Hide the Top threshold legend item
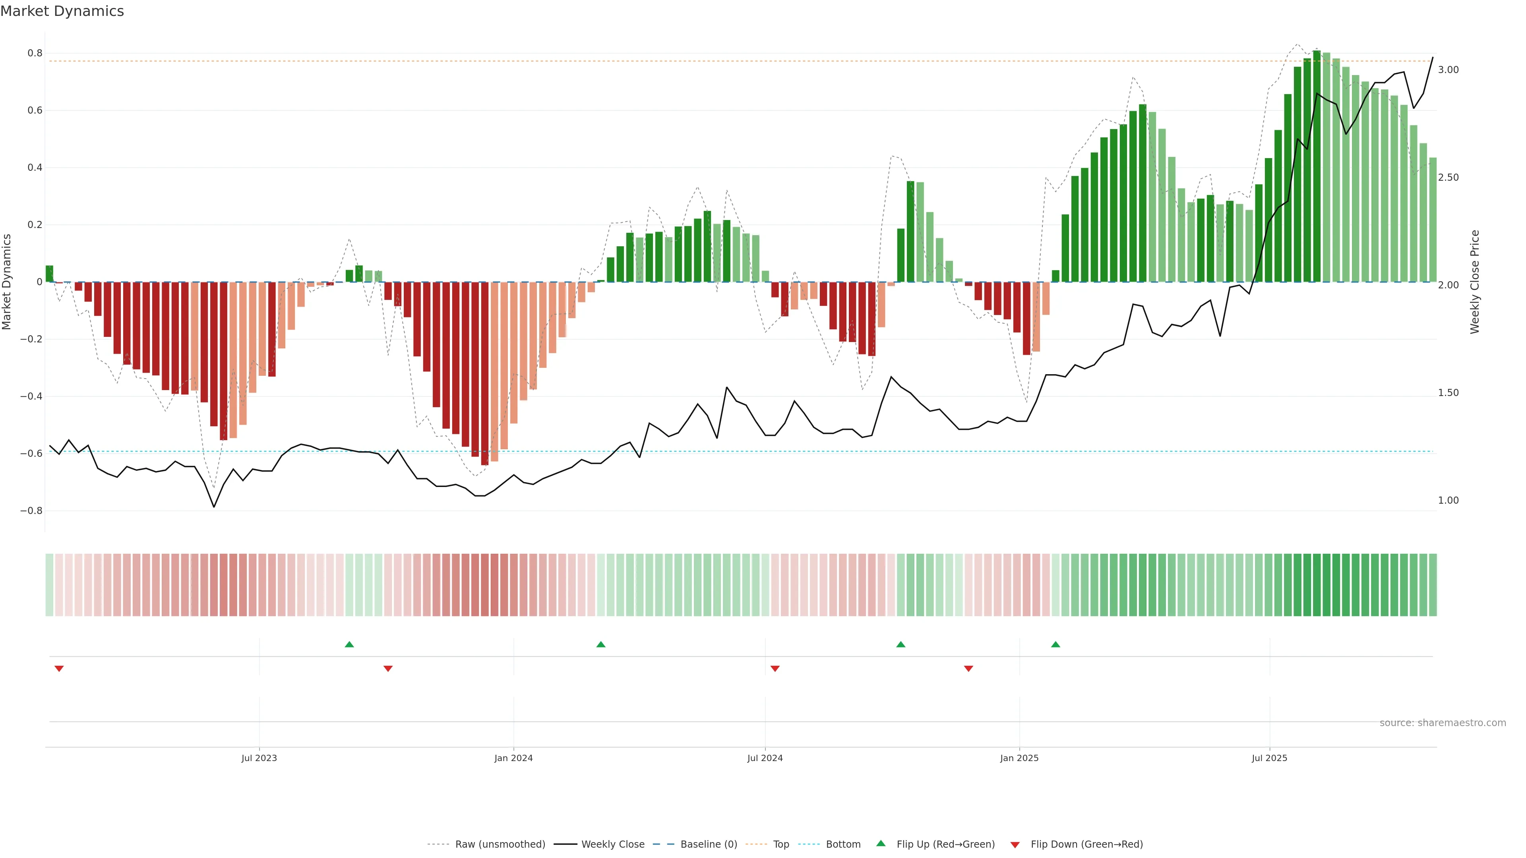Image resolution: width=1526 pixels, height=858 pixels. 781,844
